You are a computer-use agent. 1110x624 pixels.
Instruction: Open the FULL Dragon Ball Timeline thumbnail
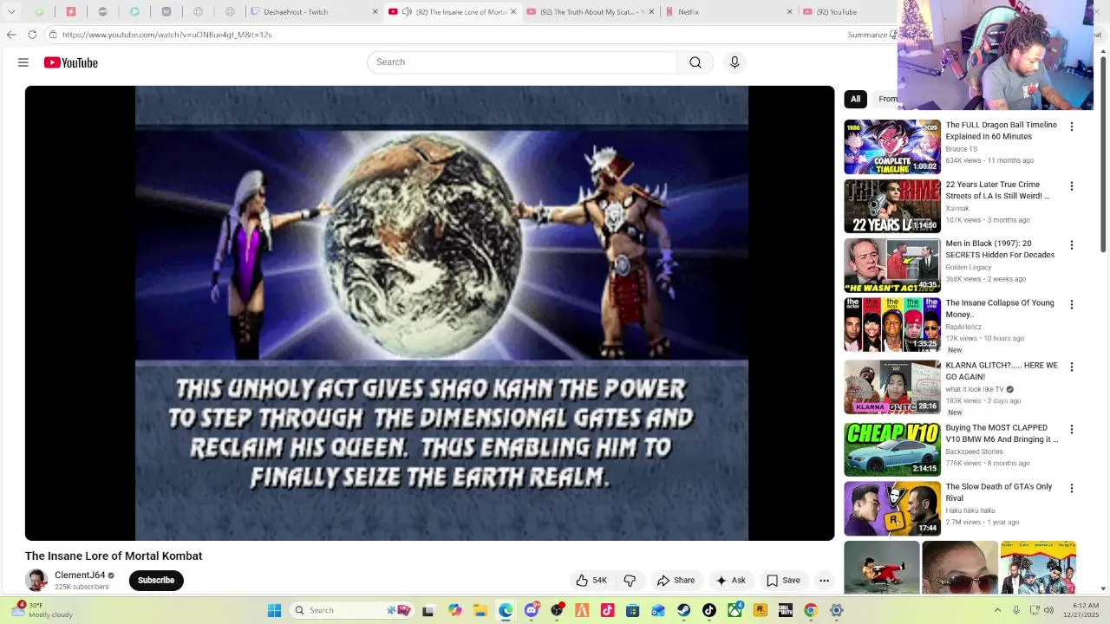(892, 146)
